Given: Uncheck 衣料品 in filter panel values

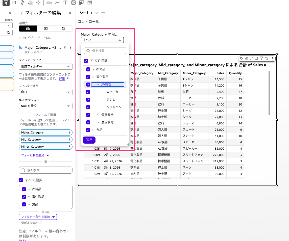Looking at the screenshot, I should (24, 189).
